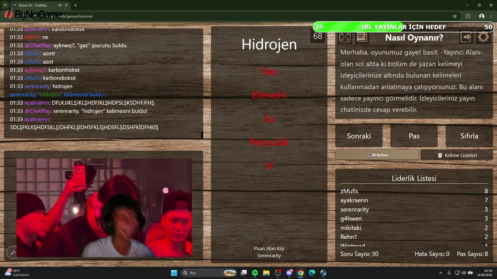This screenshot has height=279, width=497.
Task: Select the AI Kelime tab
Action: (x=377, y=155)
